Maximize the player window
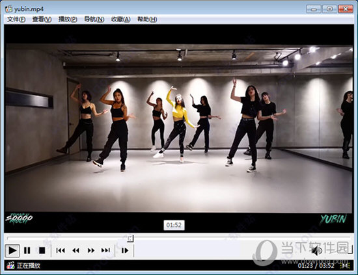Screen dimensions: 358x275 pyautogui.click(x=329, y=9)
